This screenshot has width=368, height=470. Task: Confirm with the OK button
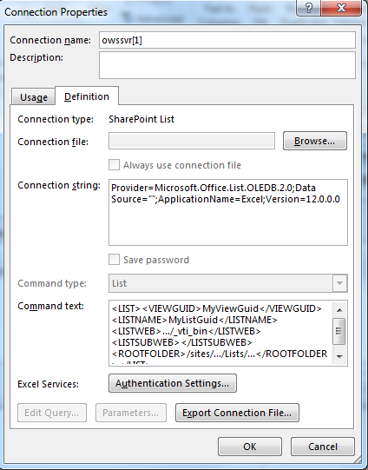tap(250, 447)
